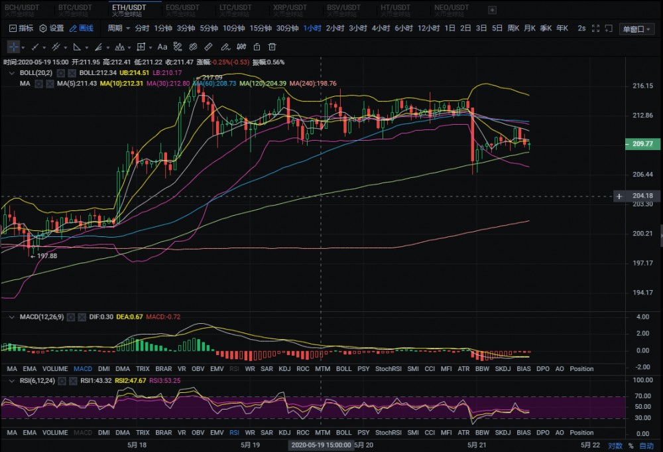Select the ruler measurement tool
Viewport: 663px width, 452px height.
point(208,47)
